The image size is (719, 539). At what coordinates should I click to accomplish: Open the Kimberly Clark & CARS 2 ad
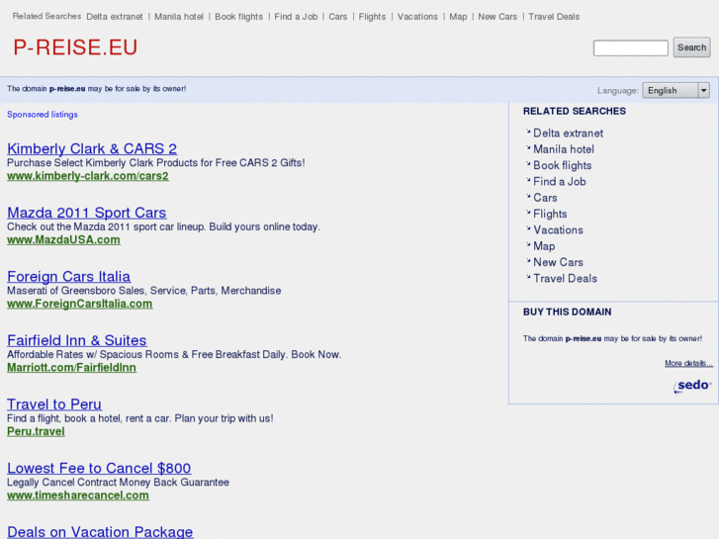pyautogui.click(x=92, y=148)
